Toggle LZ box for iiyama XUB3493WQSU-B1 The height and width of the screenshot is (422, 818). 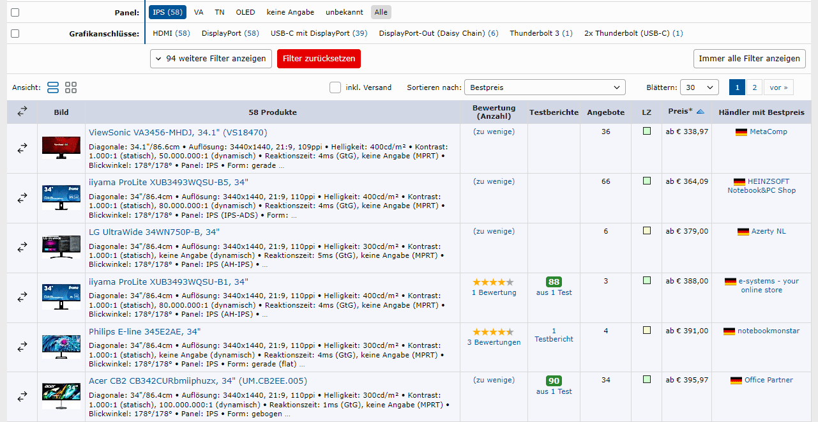647,280
